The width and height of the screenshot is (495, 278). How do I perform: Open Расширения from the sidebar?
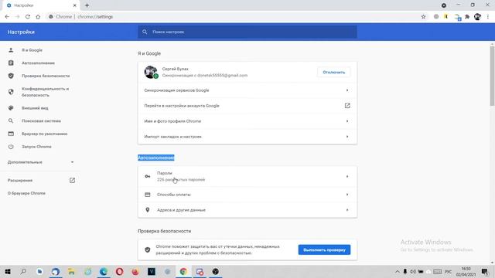pyautogui.click(x=20, y=180)
